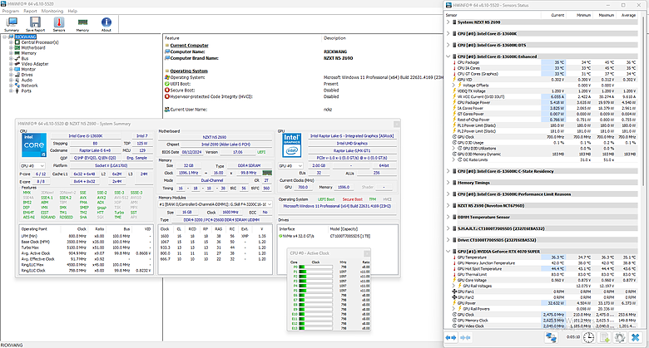Expand the Video Adapter tree node
Viewport: 649px width, 348px height.
(x=11, y=64)
